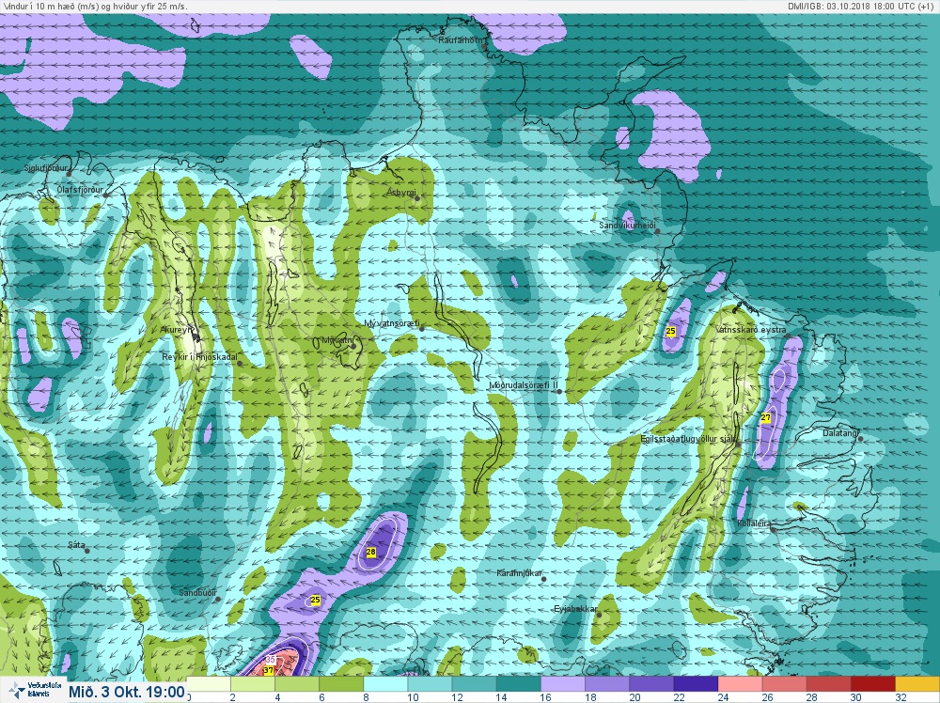Select the Vatnsskarð eystra station label

click(750, 330)
